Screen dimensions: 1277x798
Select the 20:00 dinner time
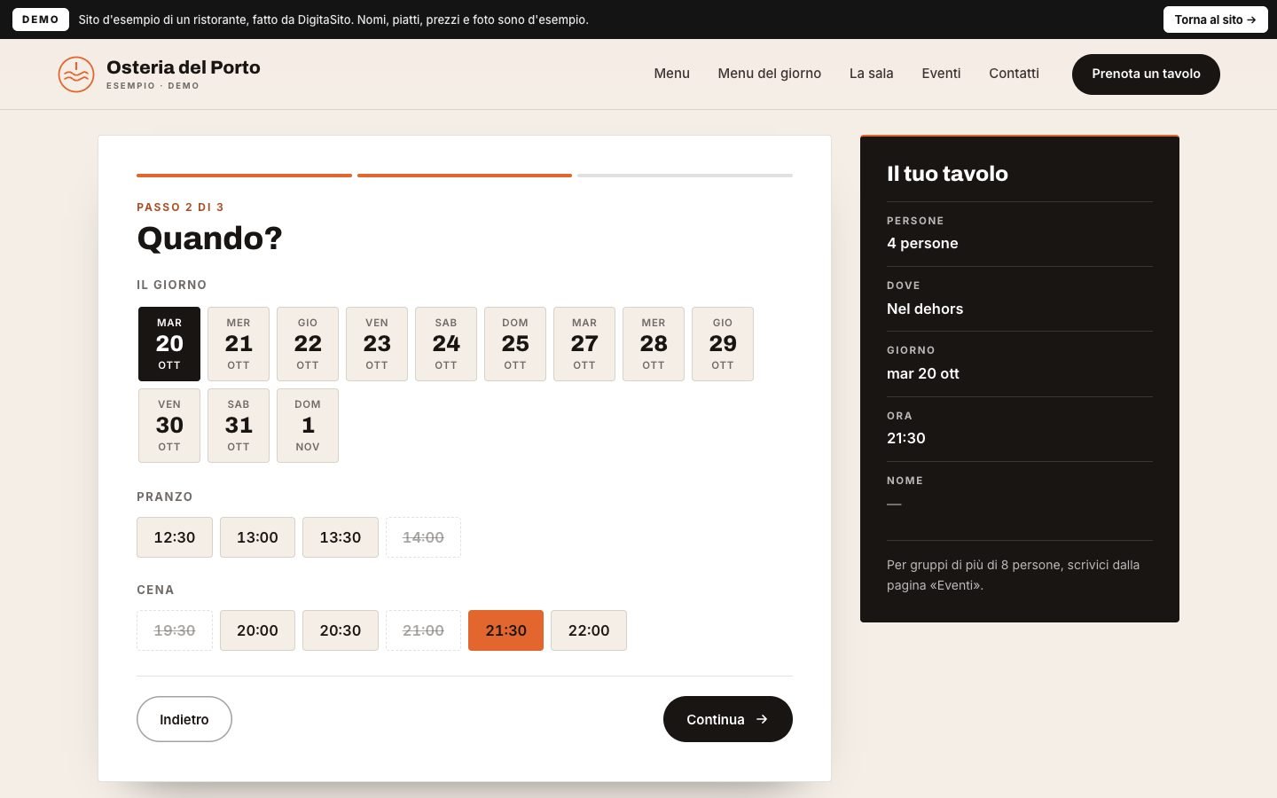pos(257,630)
